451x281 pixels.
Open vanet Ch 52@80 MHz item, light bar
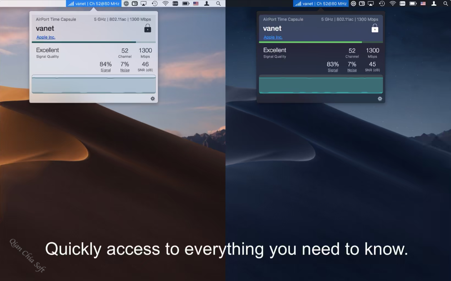pos(93,3)
